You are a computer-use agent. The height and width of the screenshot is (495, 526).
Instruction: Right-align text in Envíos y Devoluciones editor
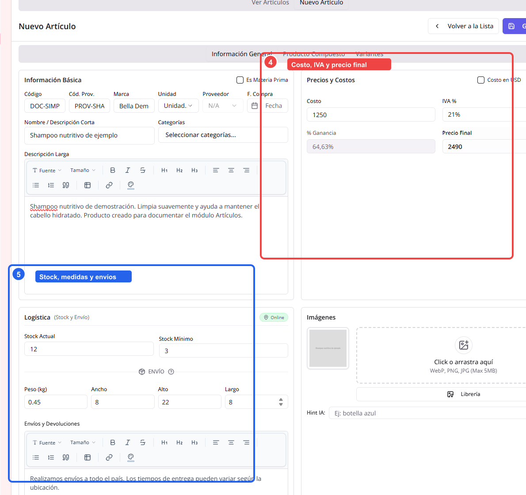[246, 443]
